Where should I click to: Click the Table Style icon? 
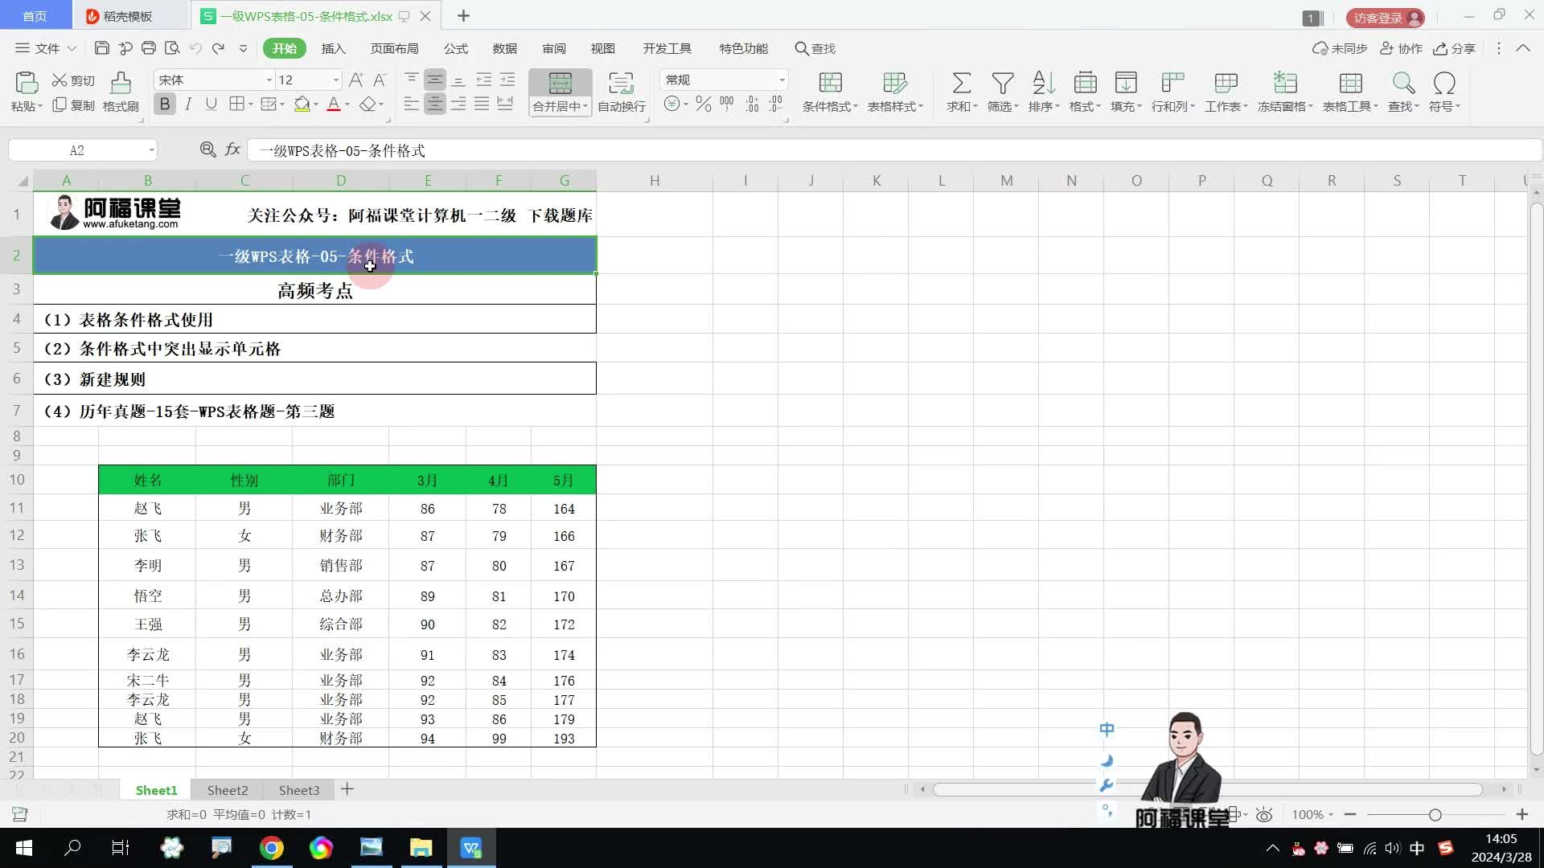click(894, 84)
